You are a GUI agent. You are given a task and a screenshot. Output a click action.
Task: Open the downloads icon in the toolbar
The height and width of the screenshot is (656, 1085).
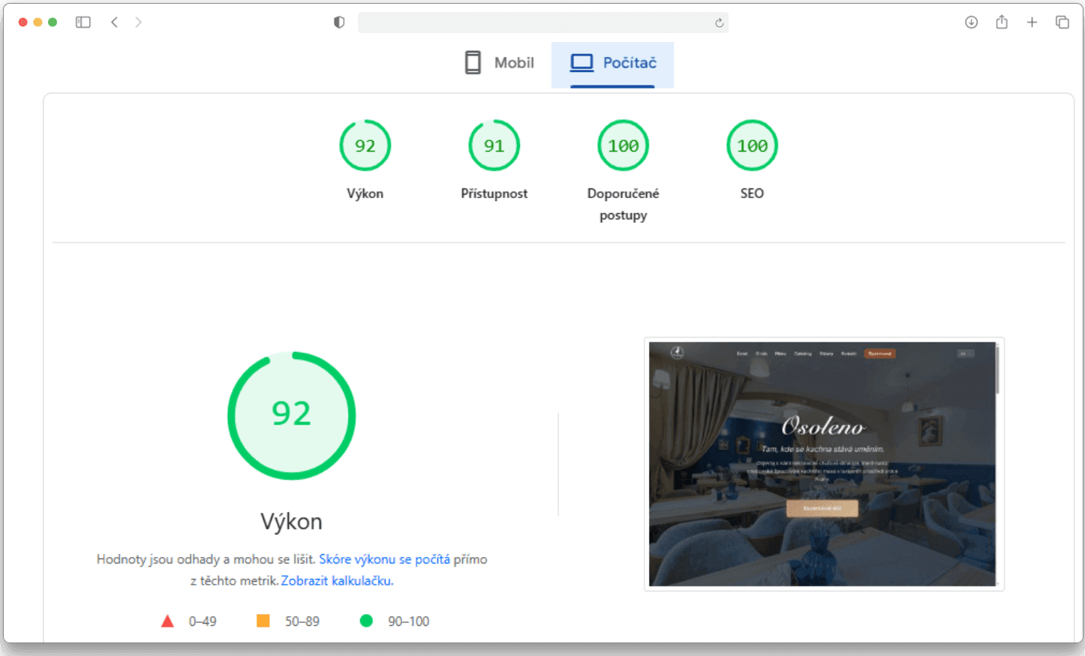[971, 23]
